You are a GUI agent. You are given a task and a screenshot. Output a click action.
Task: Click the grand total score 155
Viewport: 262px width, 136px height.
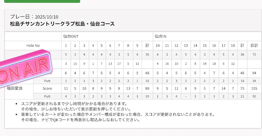(x=254, y=88)
